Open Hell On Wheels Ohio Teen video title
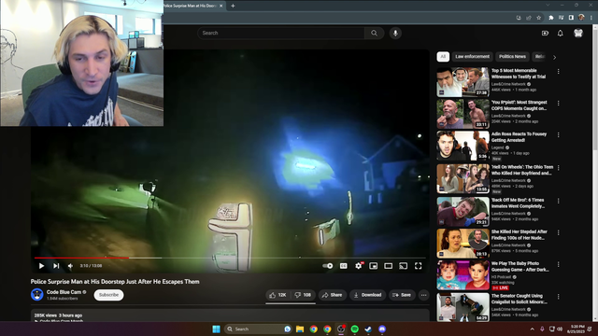598x336 pixels. (522, 170)
